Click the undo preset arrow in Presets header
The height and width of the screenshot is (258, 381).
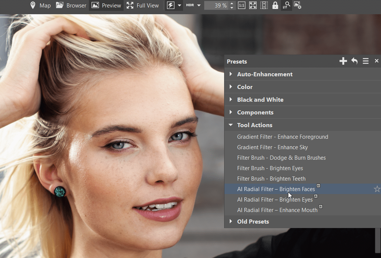coord(354,61)
